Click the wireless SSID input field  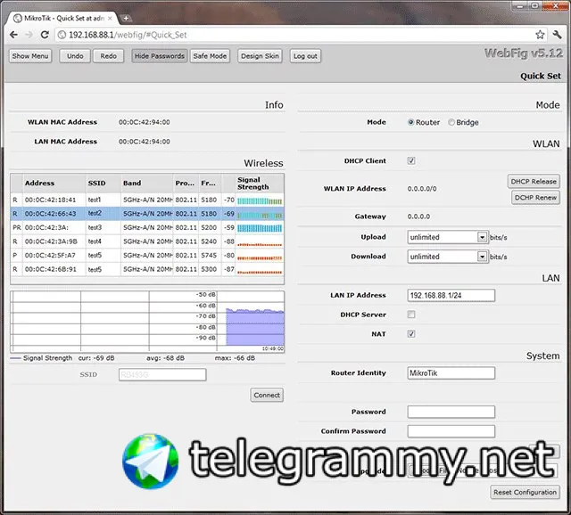pos(162,374)
